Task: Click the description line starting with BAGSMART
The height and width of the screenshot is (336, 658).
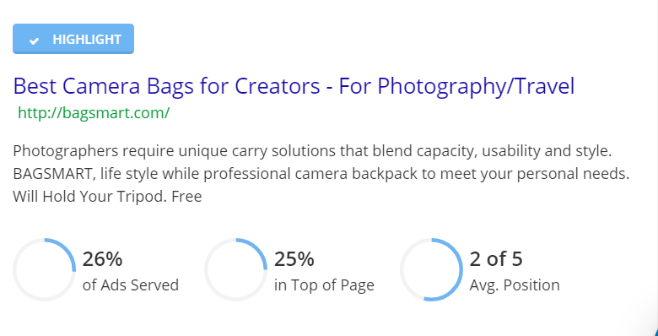Action: [321, 174]
